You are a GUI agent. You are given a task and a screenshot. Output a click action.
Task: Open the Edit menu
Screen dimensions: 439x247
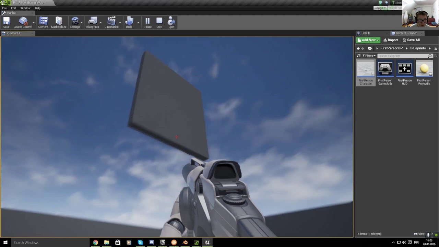[13, 8]
